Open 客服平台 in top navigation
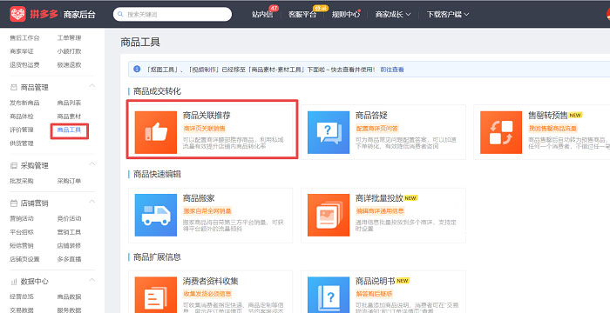 (302, 15)
